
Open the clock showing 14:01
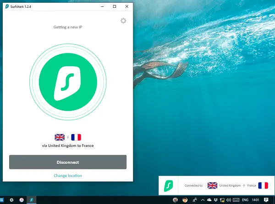click(255, 200)
